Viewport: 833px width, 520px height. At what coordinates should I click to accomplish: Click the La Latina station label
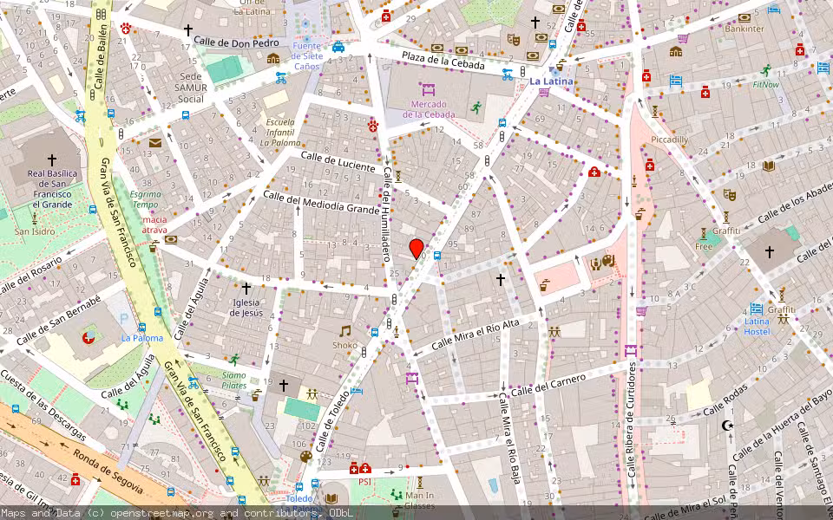point(552,81)
